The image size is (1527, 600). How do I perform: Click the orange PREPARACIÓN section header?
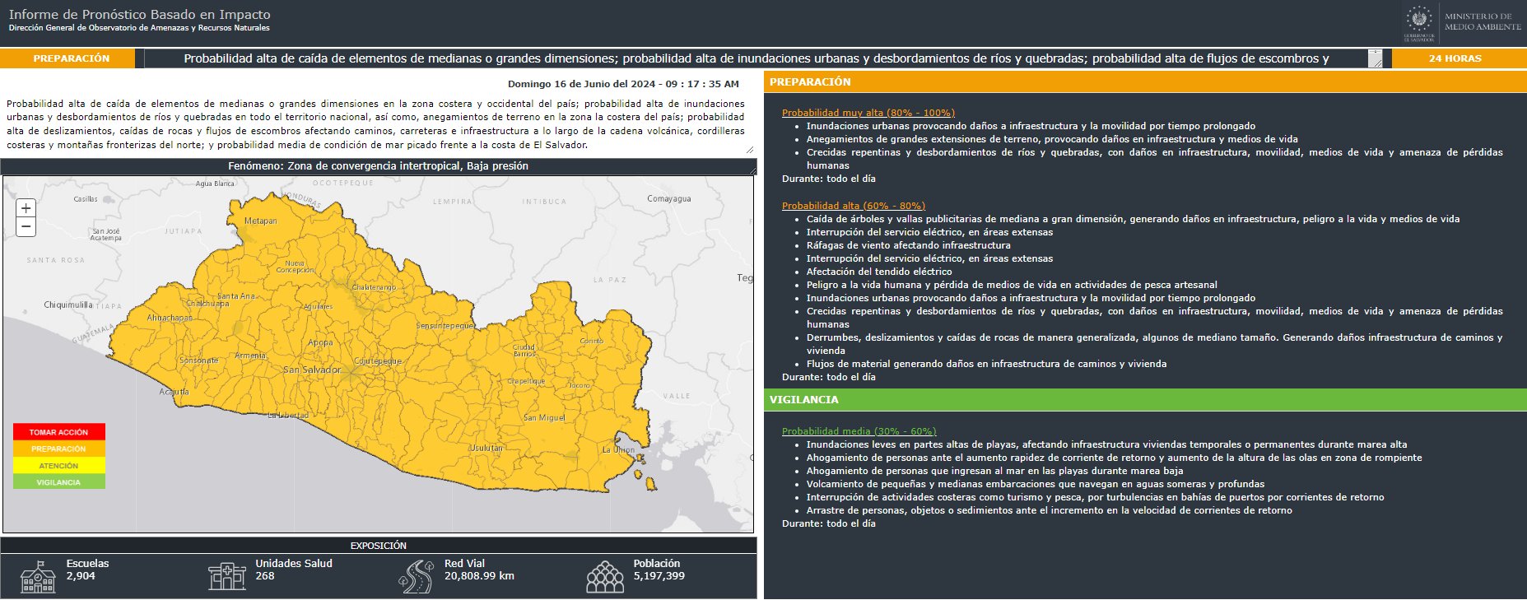coord(1145,82)
